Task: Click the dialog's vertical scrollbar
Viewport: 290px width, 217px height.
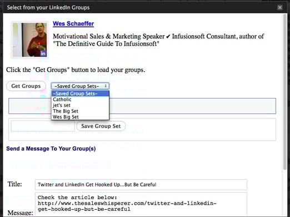Action: tap(285, 92)
